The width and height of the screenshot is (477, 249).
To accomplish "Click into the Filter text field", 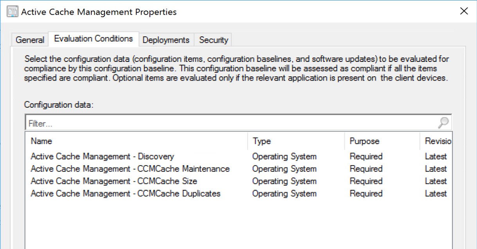I will [231, 123].
